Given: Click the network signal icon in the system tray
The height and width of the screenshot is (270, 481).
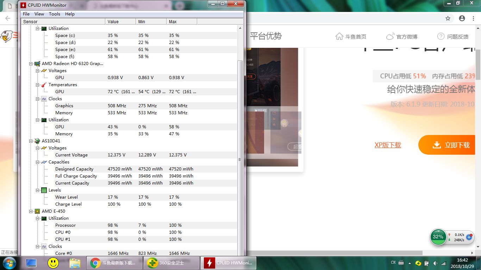Looking at the screenshot, I should pos(444,263).
